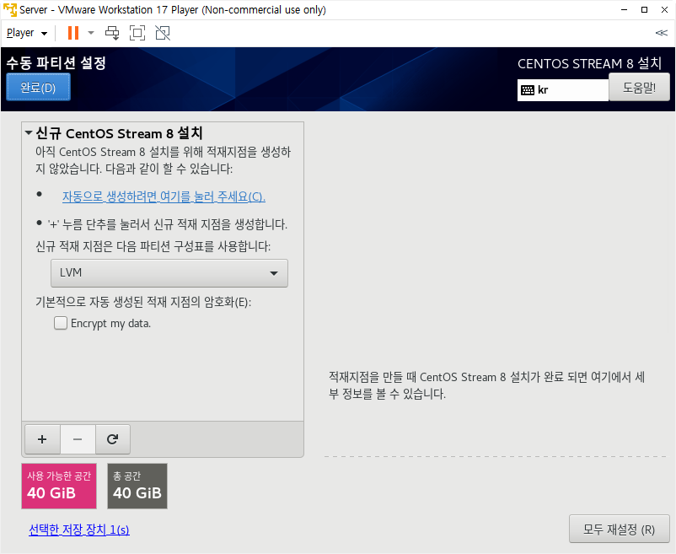Open the power options arrow next to pause
This screenshot has height=554, width=676.
click(x=91, y=33)
